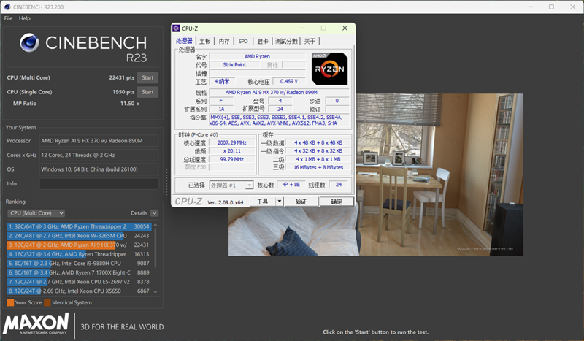Screen dimensions: 584x341
Task: Click the CPU-Z title bar icon
Action: (176, 28)
